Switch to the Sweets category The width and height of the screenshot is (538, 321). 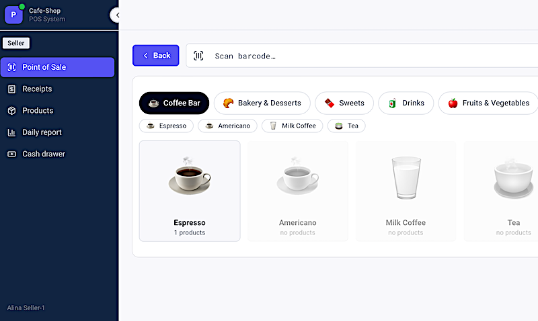[344, 103]
